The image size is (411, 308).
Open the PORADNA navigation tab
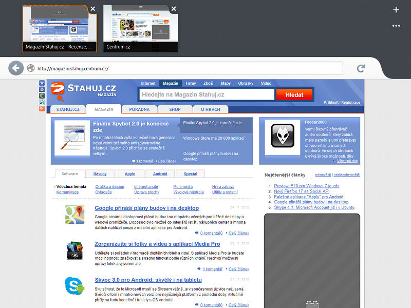[x=139, y=109]
